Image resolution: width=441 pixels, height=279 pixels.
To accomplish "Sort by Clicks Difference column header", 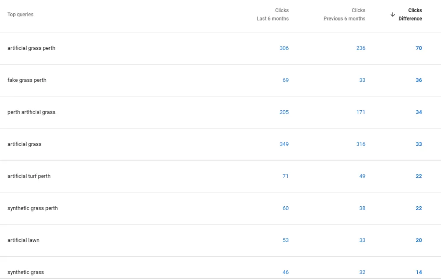I will (x=410, y=14).
